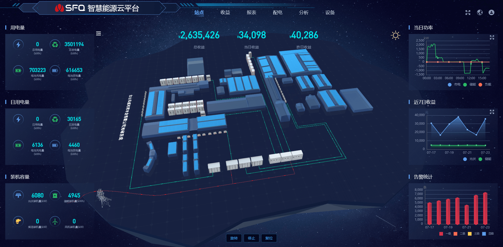
Task: Click the 柴油装机量 generator icon
Action: [x=18, y=221]
